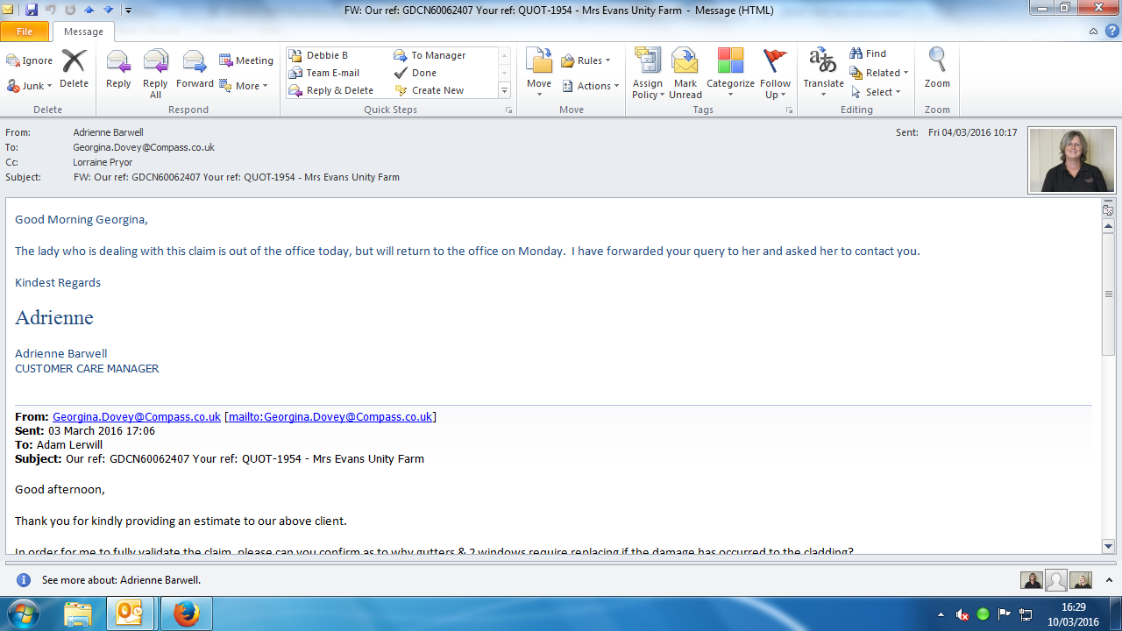
Task: Reply to the sender
Action: 118,68
